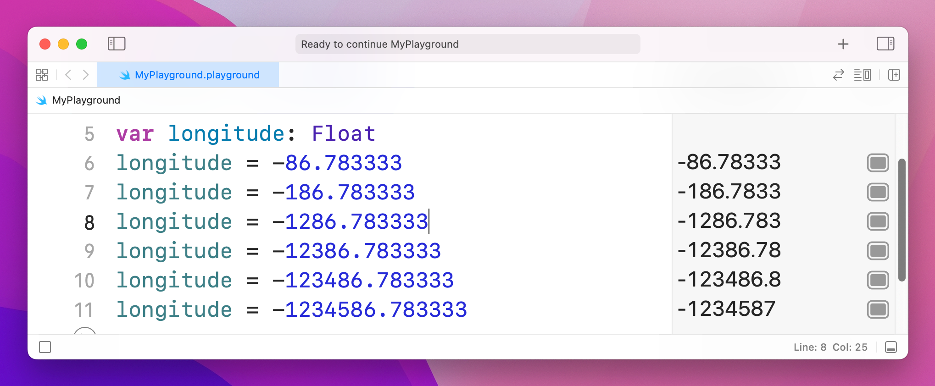Open the library with plus button

click(843, 44)
